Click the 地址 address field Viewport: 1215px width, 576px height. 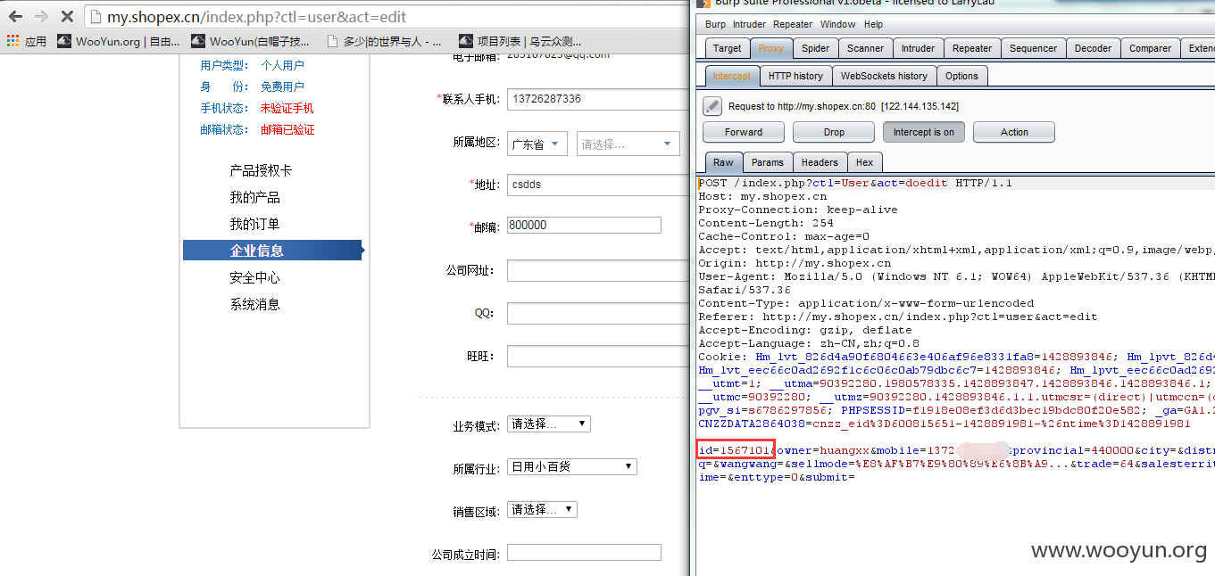pyautogui.click(x=597, y=185)
